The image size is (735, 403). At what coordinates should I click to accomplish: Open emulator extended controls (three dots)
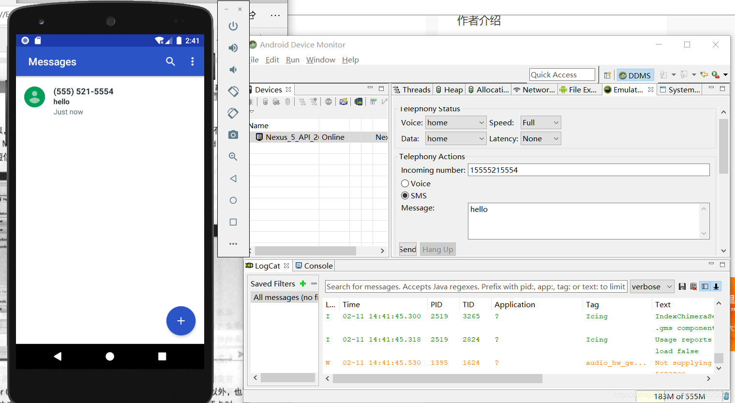pyautogui.click(x=233, y=244)
